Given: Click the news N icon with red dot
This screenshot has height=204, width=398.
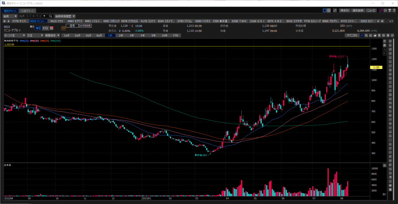Looking at the screenshot, I should [x=52, y=28].
